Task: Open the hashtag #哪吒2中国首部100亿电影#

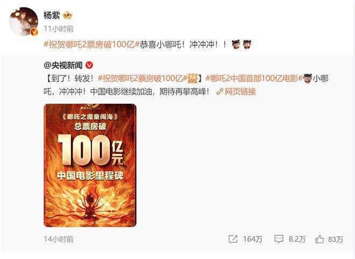Action: [254, 78]
